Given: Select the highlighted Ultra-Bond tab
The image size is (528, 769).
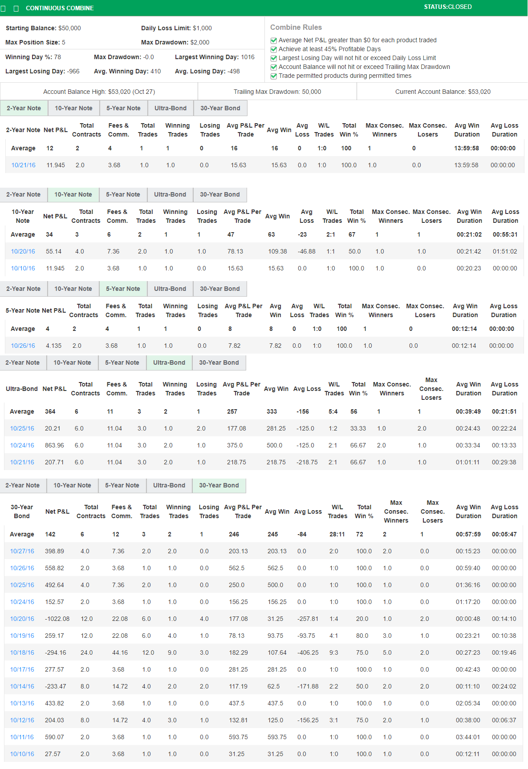Looking at the screenshot, I should [x=169, y=362].
